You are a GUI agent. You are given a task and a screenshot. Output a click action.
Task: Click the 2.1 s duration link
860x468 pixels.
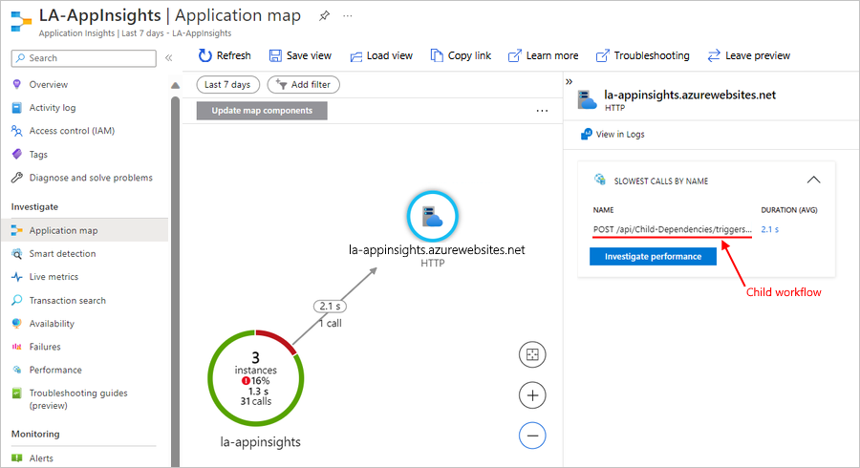[x=769, y=229]
